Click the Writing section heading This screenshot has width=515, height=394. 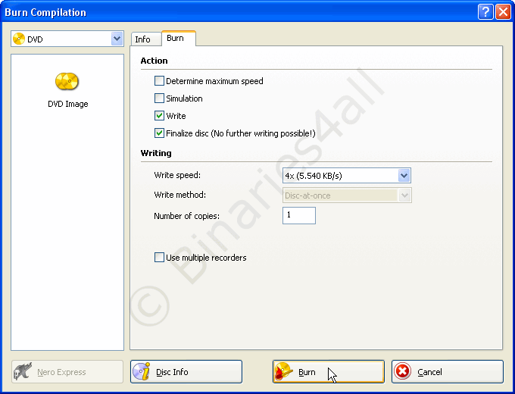156,153
